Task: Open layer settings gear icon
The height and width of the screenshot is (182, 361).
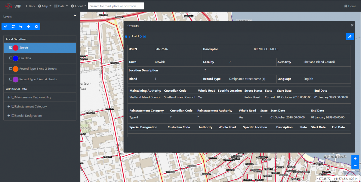Action: pos(36,27)
